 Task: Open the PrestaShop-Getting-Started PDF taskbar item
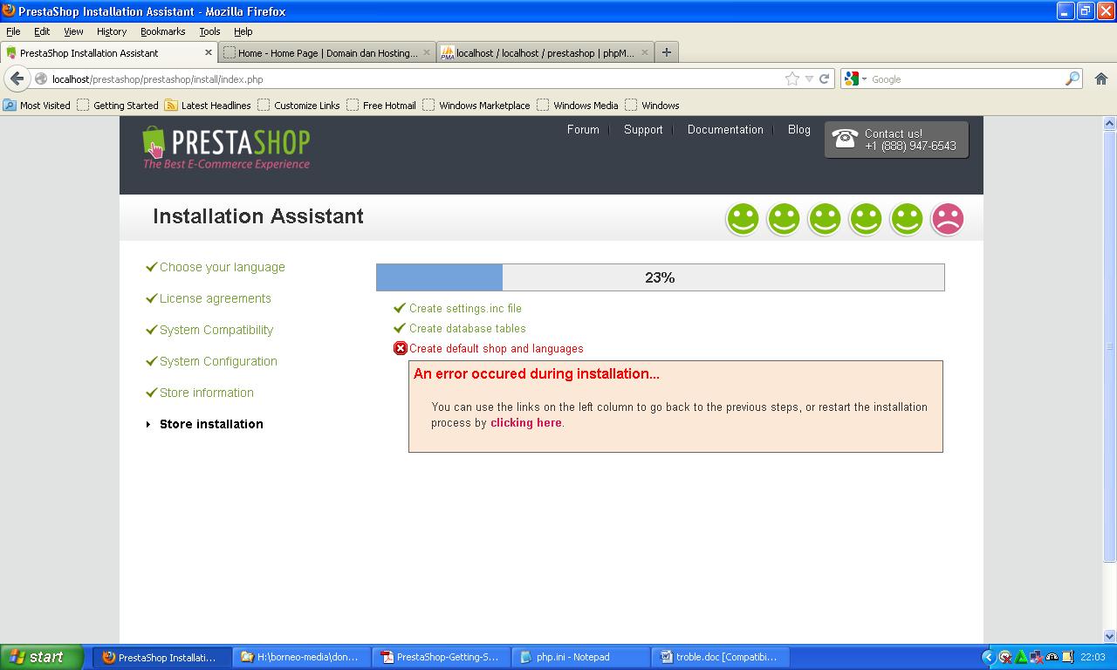pyautogui.click(x=441, y=657)
